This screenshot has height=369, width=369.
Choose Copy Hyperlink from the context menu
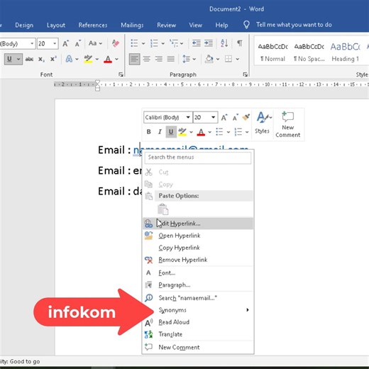pyautogui.click(x=198, y=248)
